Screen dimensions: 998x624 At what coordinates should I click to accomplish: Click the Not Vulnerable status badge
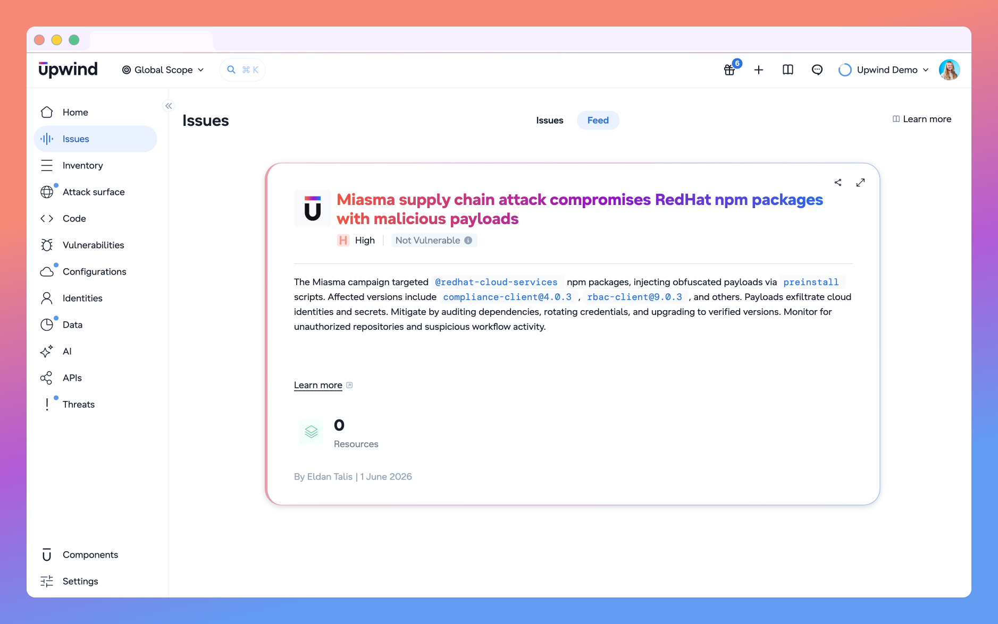pyautogui.click(x=434, y=240)
